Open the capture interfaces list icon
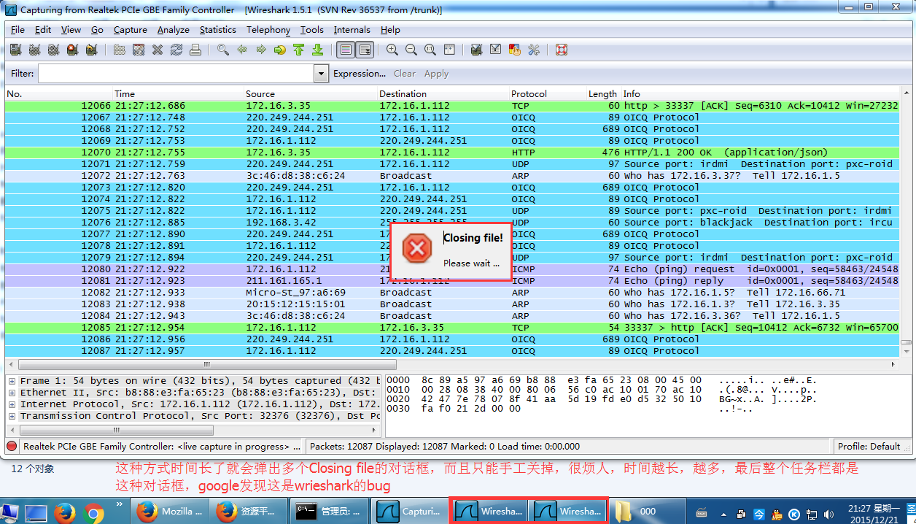 pyautogui.click(x=15, y=50)
